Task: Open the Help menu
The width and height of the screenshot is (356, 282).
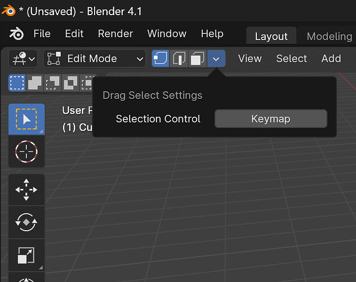Action: 212,34
